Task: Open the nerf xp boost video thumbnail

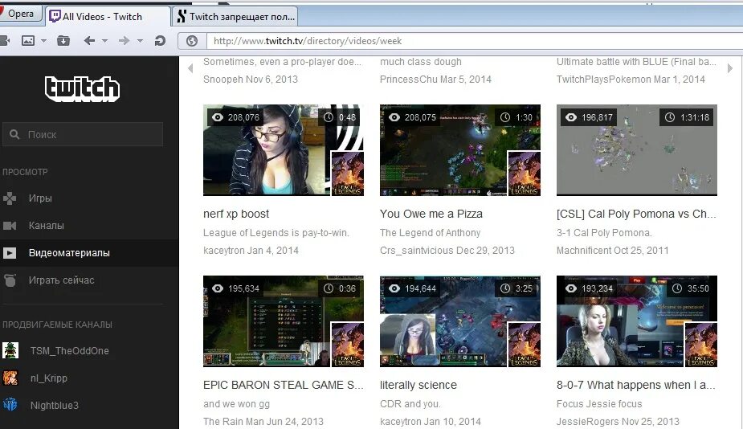Action: click(x=284, y=150)
